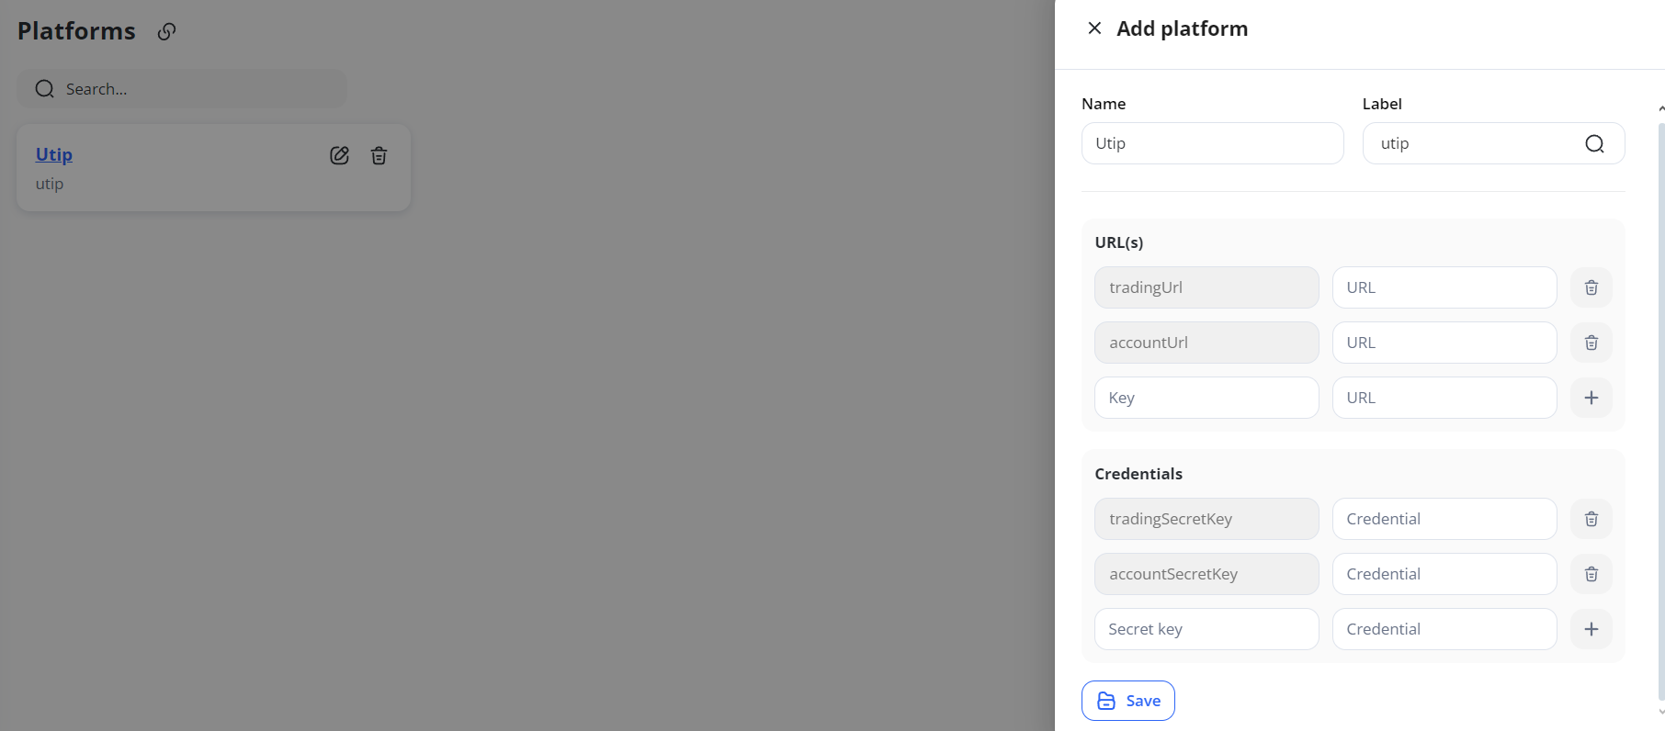Click the Credential field for accountSecretKey
Screen dimensions: 1665x731
click(1444, 574)
